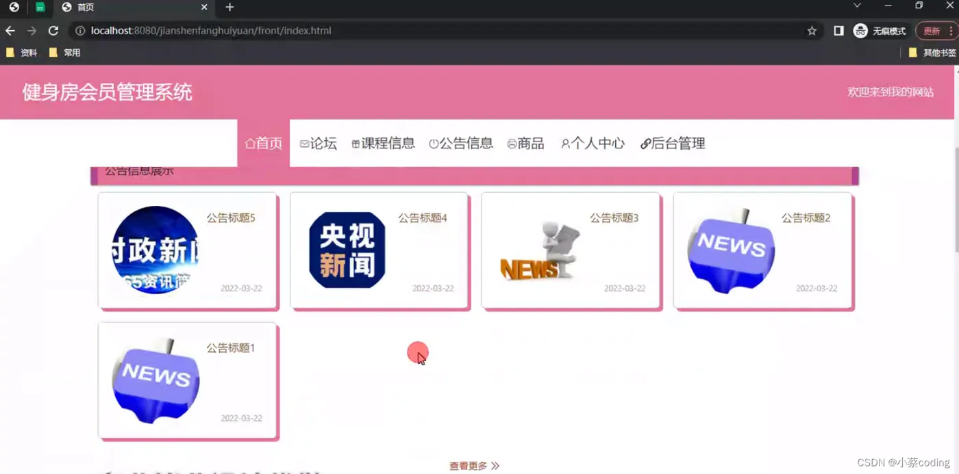Open the 后台管理 navigation item
This screenshot has height=474, width=959.
pyautogui.click(x=673, y=143)
